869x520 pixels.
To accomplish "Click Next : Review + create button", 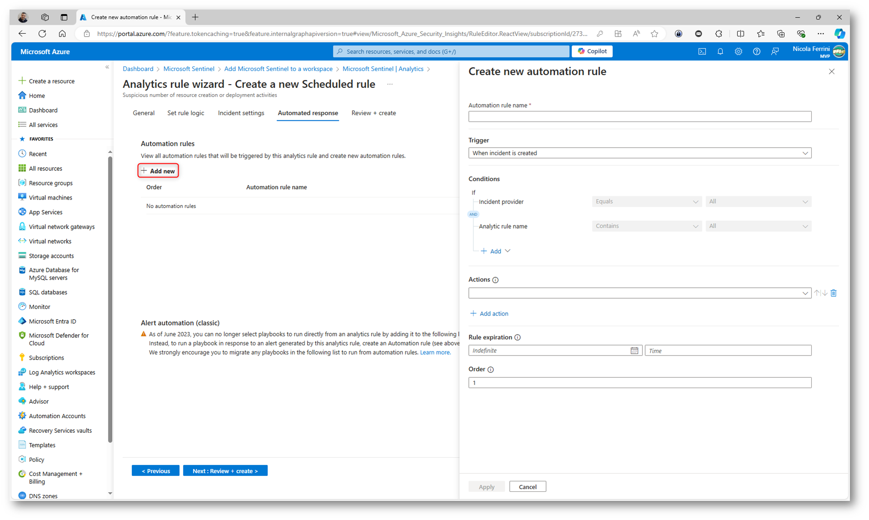I will [225, 471].
